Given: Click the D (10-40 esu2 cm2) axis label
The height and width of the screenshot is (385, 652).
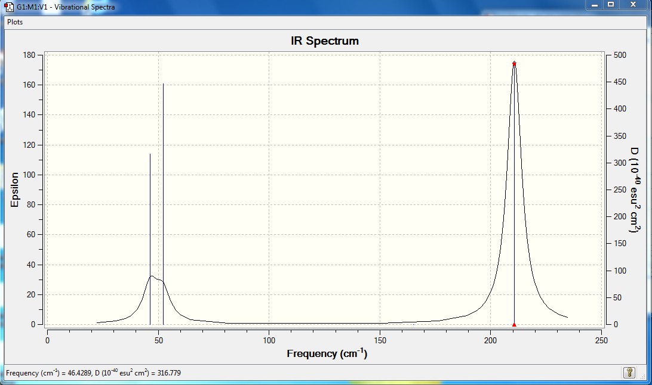Looking at the screenshot, I should point(634,190).
